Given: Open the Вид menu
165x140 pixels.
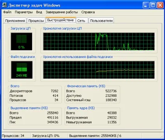Looking at the screenshot, I should [39, 12].
